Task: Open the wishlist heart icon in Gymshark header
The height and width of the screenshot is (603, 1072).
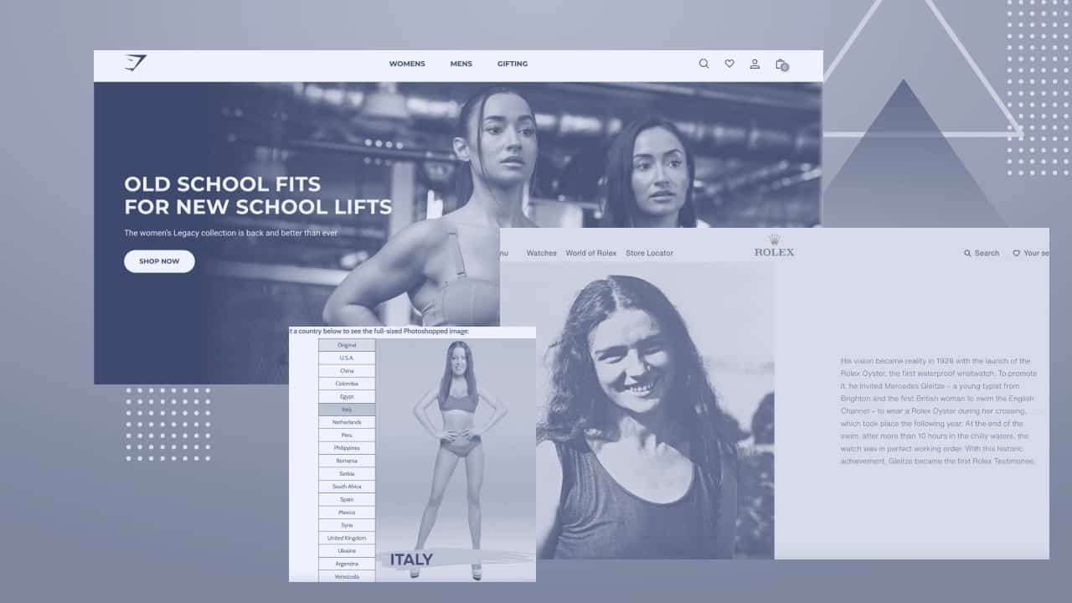Action: point(729,64)
